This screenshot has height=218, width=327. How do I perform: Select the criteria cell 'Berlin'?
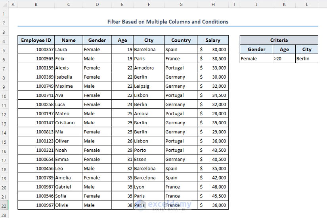coord(307,58)
